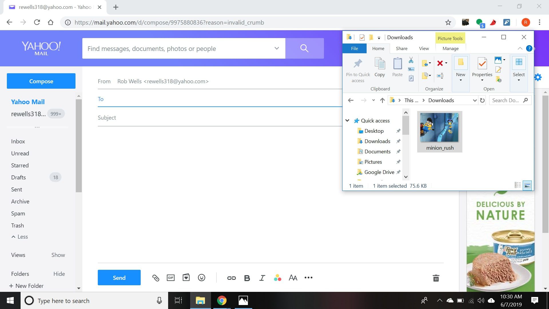The height and width of the screenshot is (309, 549).
Task: Click the Send button
Action: (x=119, y=278)
